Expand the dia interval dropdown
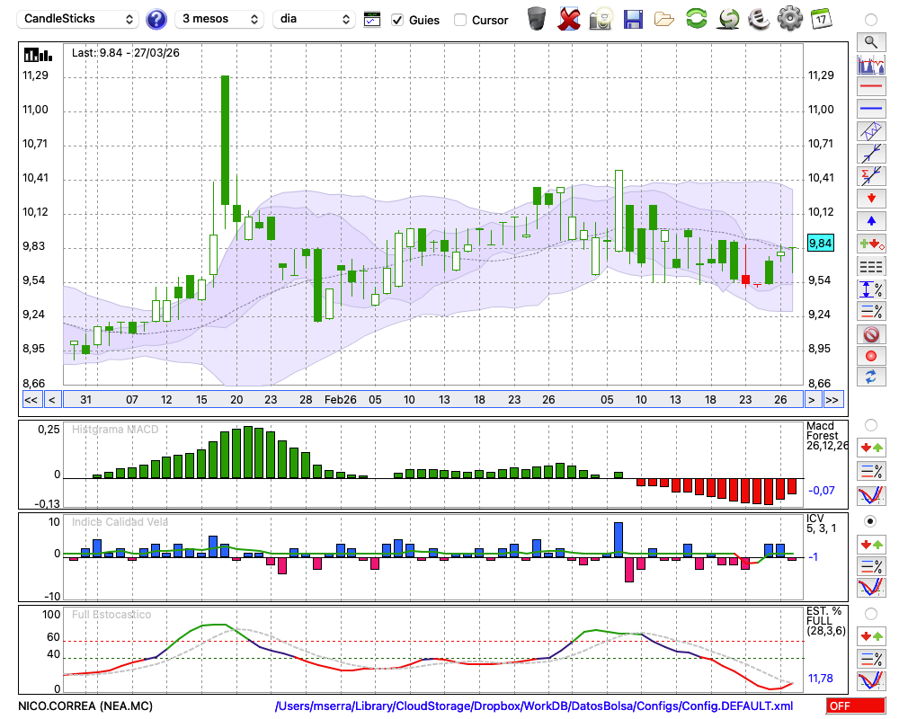This screenshot has height=719, width=899. pos(314,19)
